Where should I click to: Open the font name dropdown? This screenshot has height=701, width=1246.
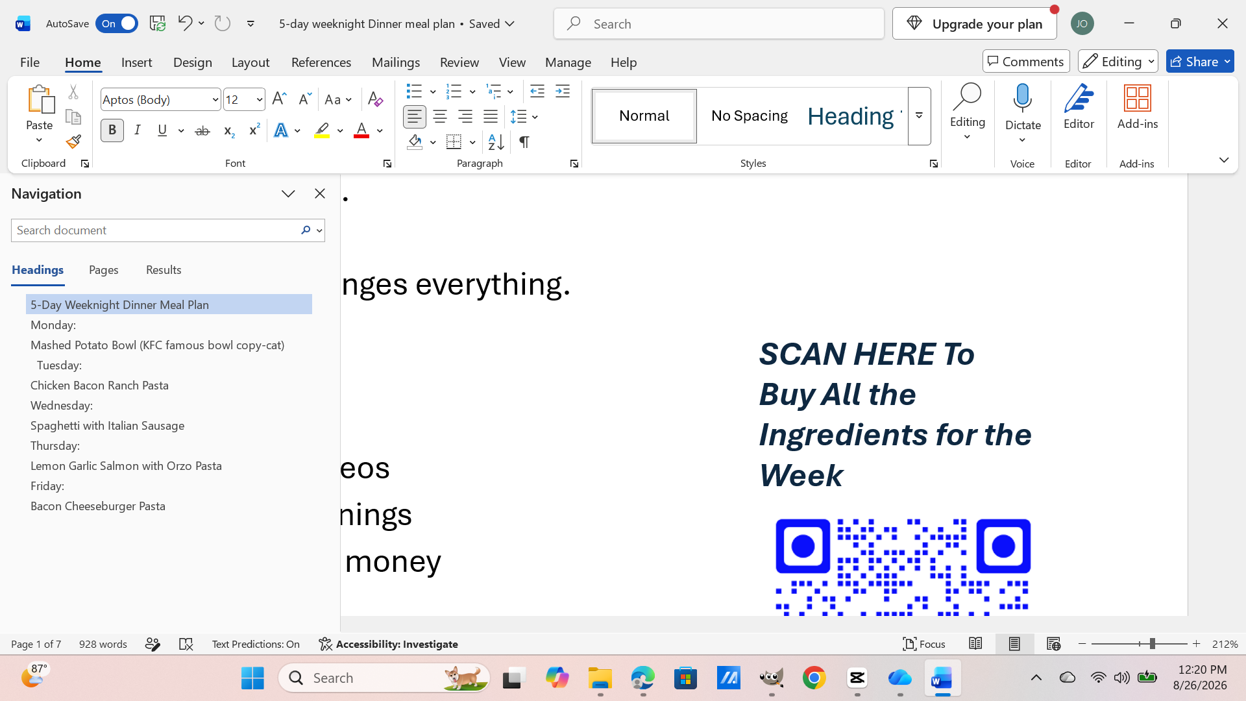pyautogui.click(x=215, y=99)
